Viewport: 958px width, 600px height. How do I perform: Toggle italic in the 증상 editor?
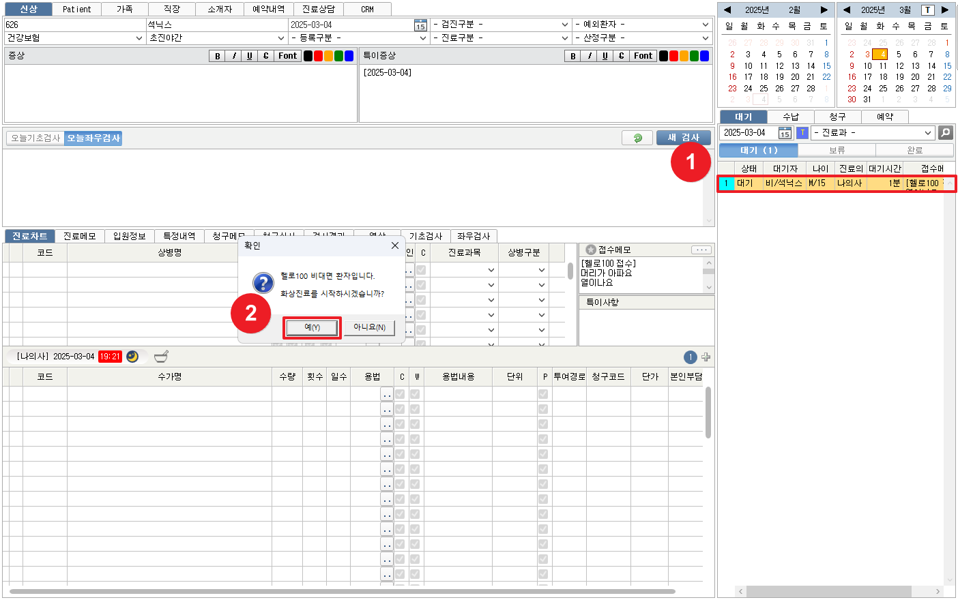point(233,56)
